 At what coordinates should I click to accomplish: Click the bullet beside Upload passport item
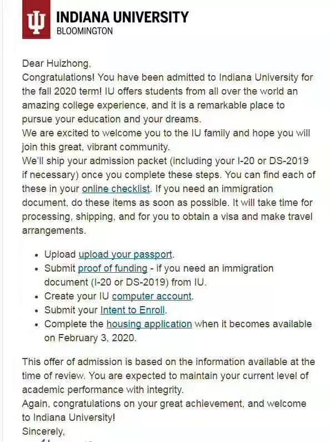point(36,255)
